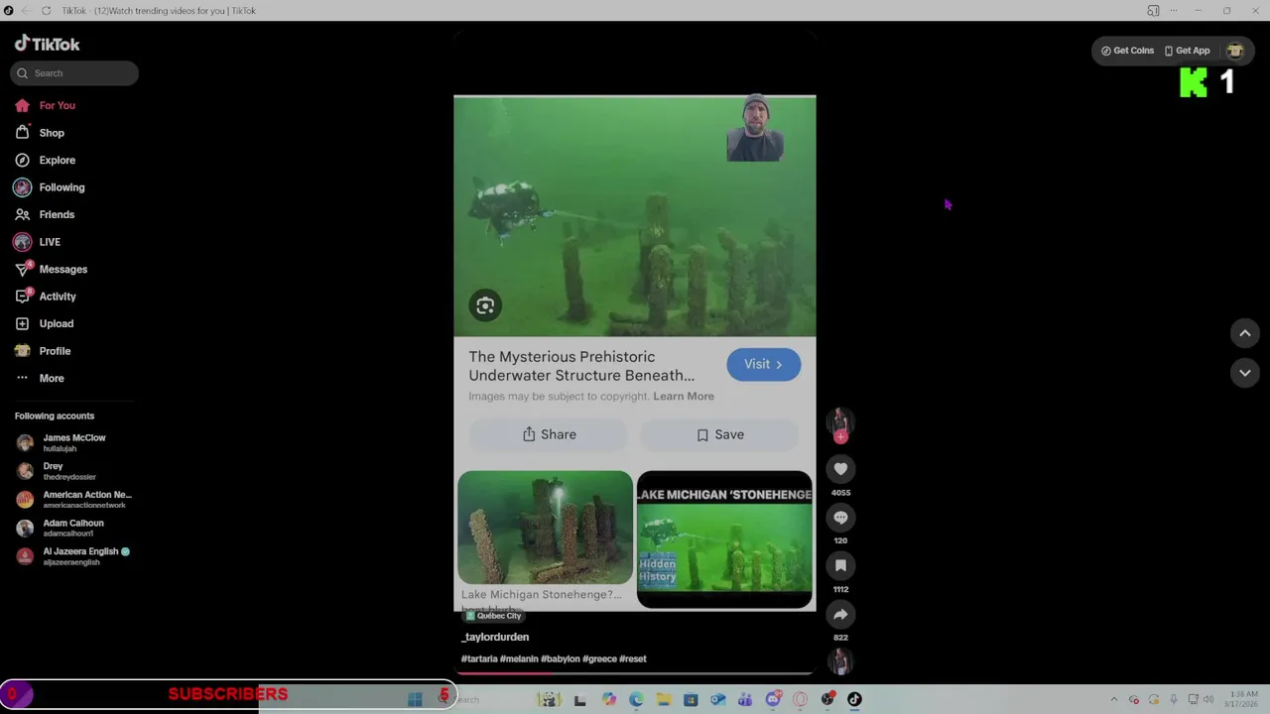
Task: Click the Search field in TikTok sidebar
Action: click(x=74, y=72)
